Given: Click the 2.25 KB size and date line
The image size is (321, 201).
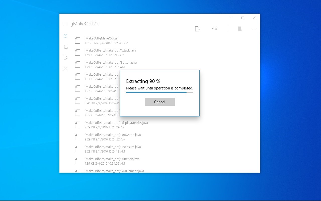Looking at the screenshot, I should pos(105,152).
